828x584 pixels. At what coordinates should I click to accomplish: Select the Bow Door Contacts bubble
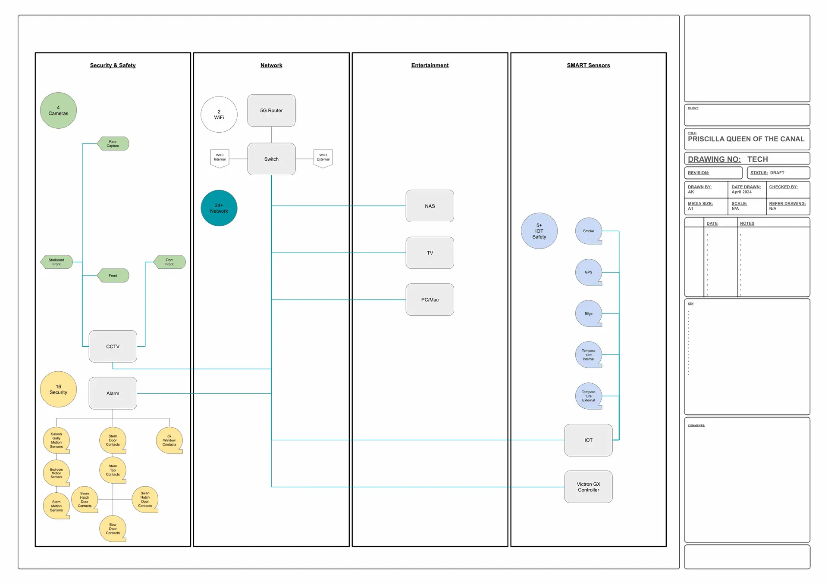(x=113, y=528)
